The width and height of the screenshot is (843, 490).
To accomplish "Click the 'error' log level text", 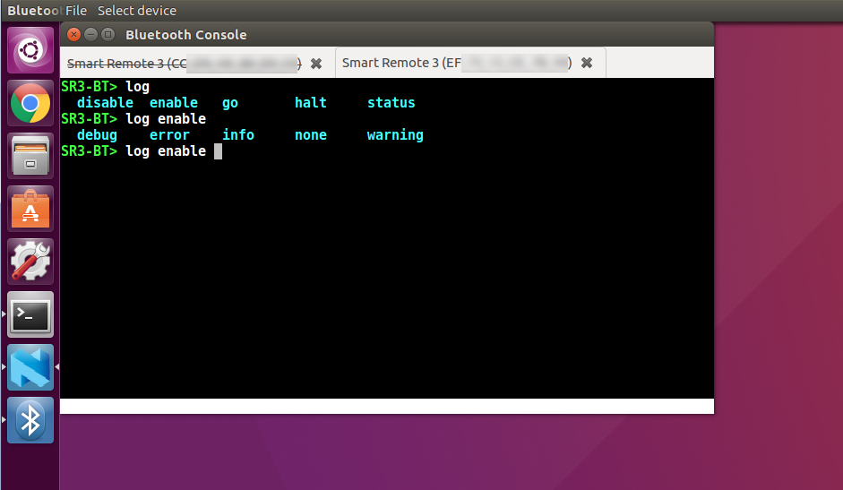I will pos(169,135).
